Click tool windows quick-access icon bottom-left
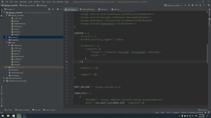Viewport: 211px width, 118px height. click(x=2, y=113)
